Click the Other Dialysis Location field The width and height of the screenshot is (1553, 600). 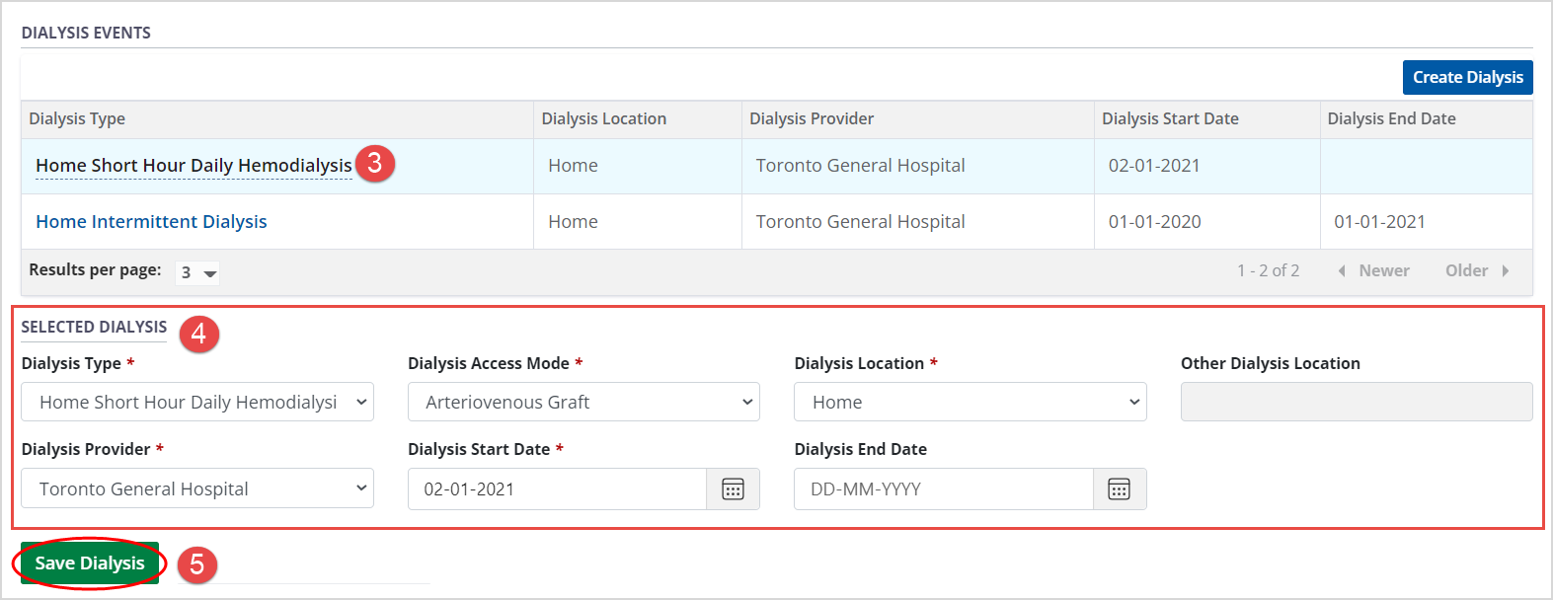pos(1356,402)
